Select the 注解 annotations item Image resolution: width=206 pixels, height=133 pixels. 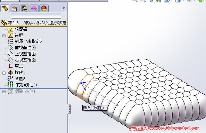(x=15, y=35)
